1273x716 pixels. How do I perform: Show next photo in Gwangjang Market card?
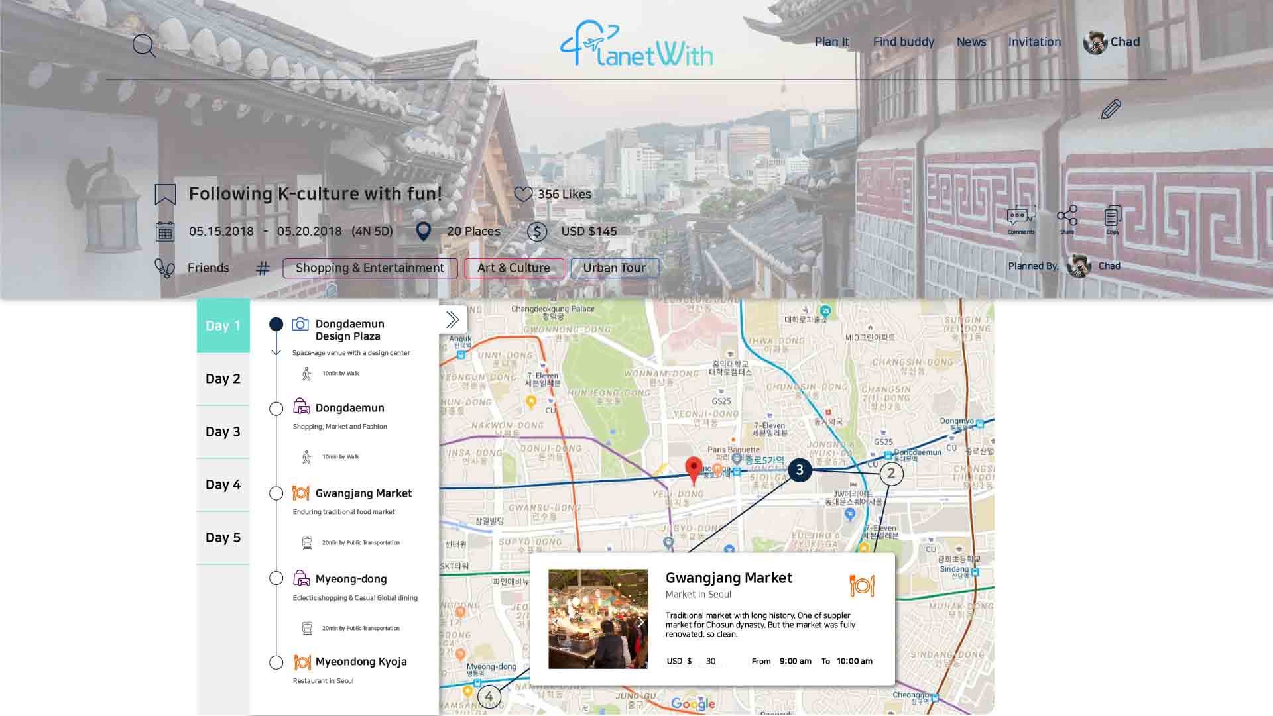point(640,621)
